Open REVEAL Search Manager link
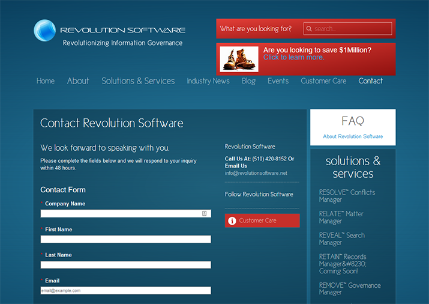429x304 pixels. coord(342,239)
